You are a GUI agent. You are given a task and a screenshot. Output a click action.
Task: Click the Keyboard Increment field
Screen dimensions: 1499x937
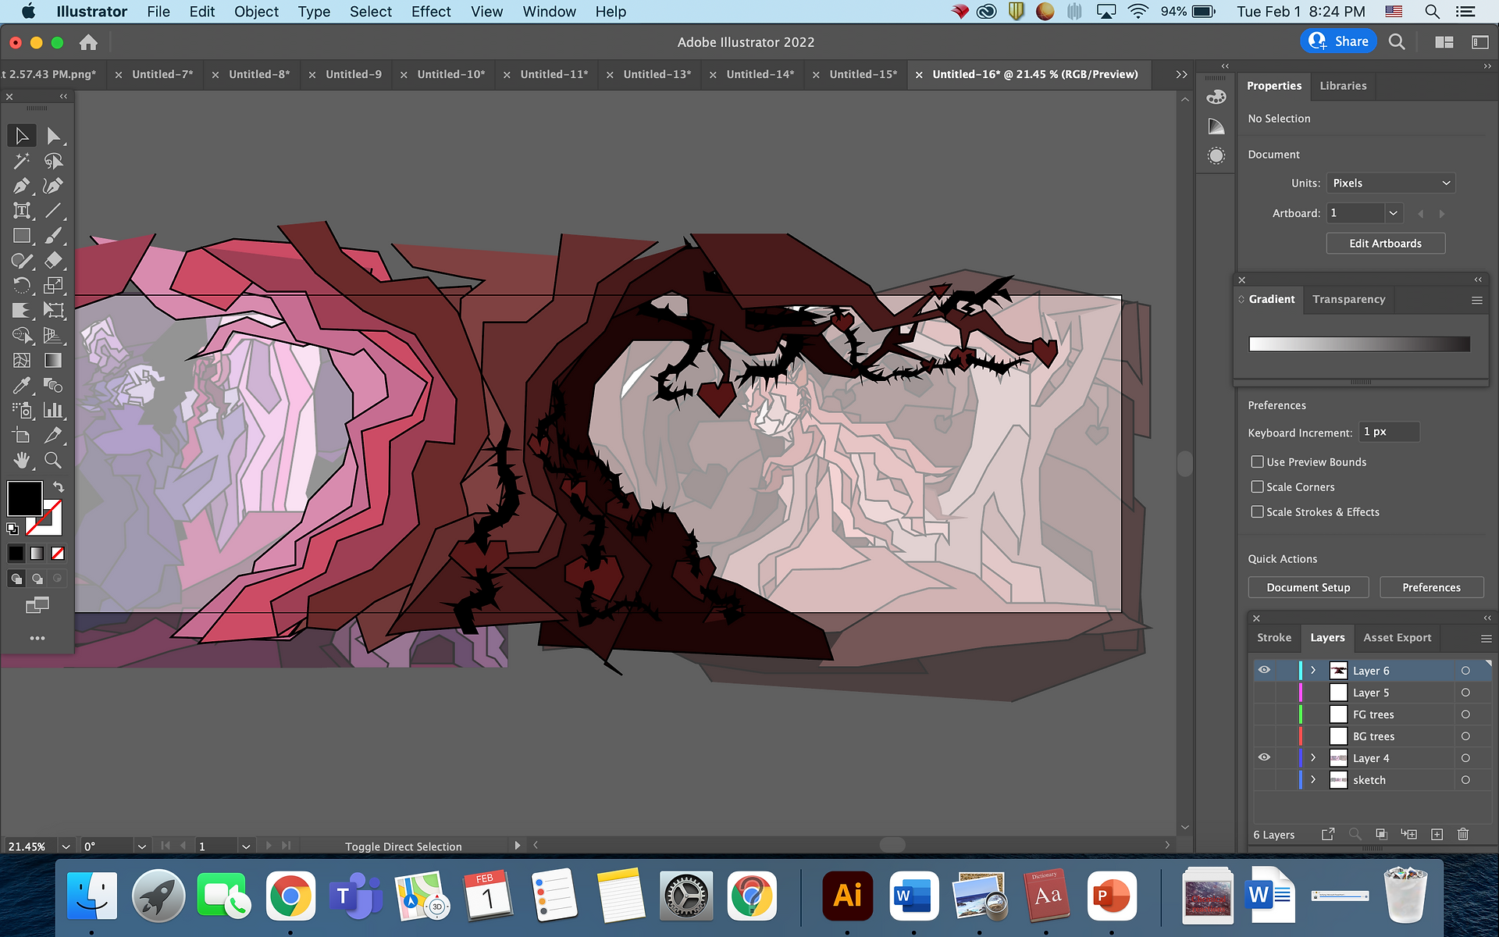point(1389,432)
